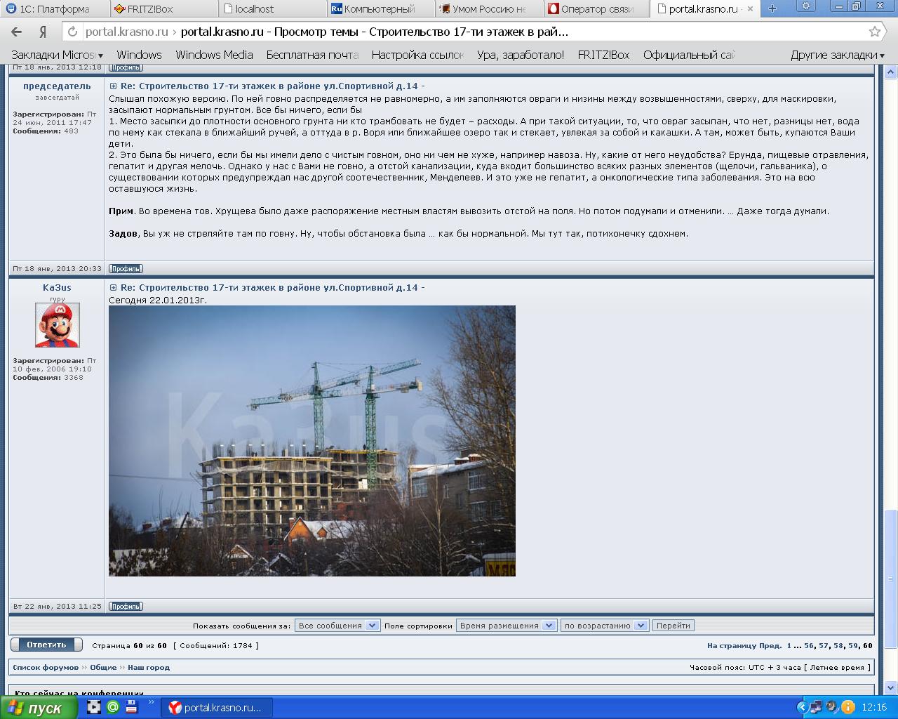
Task: Go to page 1 of the topic
Action: coord(789,646)
